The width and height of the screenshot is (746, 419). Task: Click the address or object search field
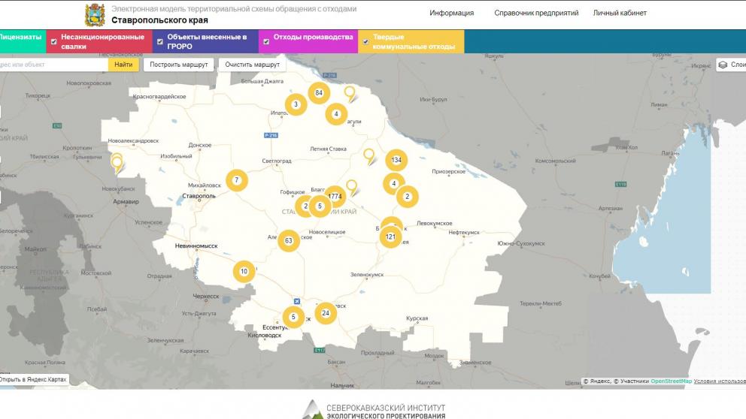pos(53,65)
